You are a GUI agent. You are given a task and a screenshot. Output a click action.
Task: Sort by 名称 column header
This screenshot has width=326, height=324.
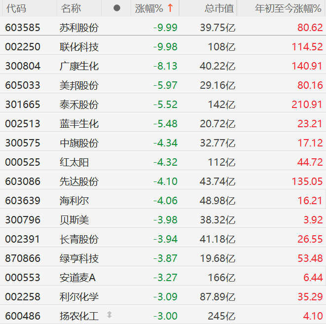point(71,8)
